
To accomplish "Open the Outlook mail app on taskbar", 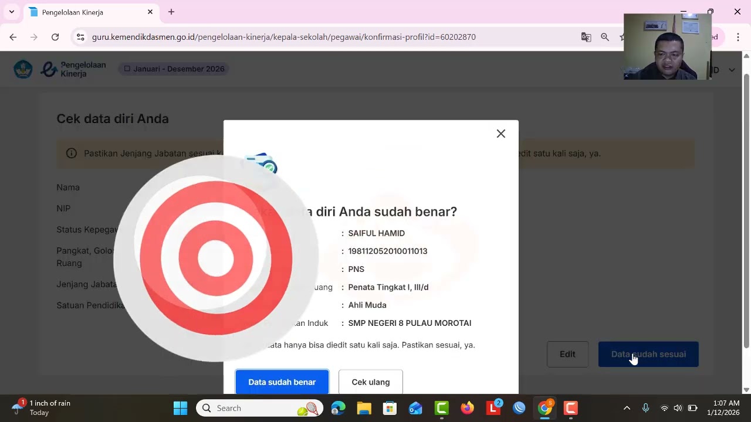I will pyautogui.click(x=416, y=408).
